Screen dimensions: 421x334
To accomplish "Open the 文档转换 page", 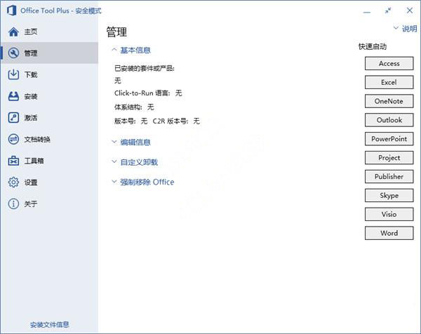I will (x=37, y=139).
